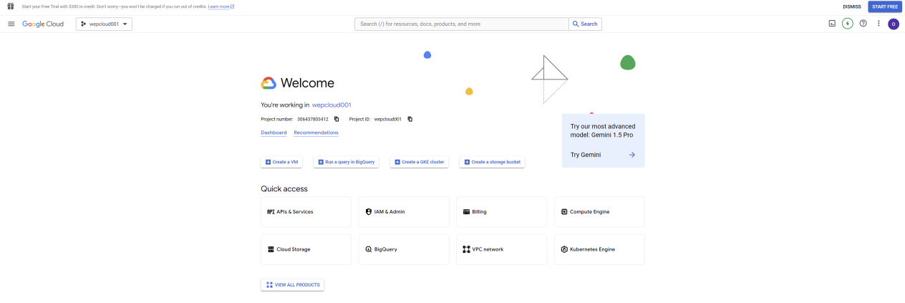This screenshot has width=905, height=303.
Task: Open the Recommendations link
Action: tap(316, 133)
